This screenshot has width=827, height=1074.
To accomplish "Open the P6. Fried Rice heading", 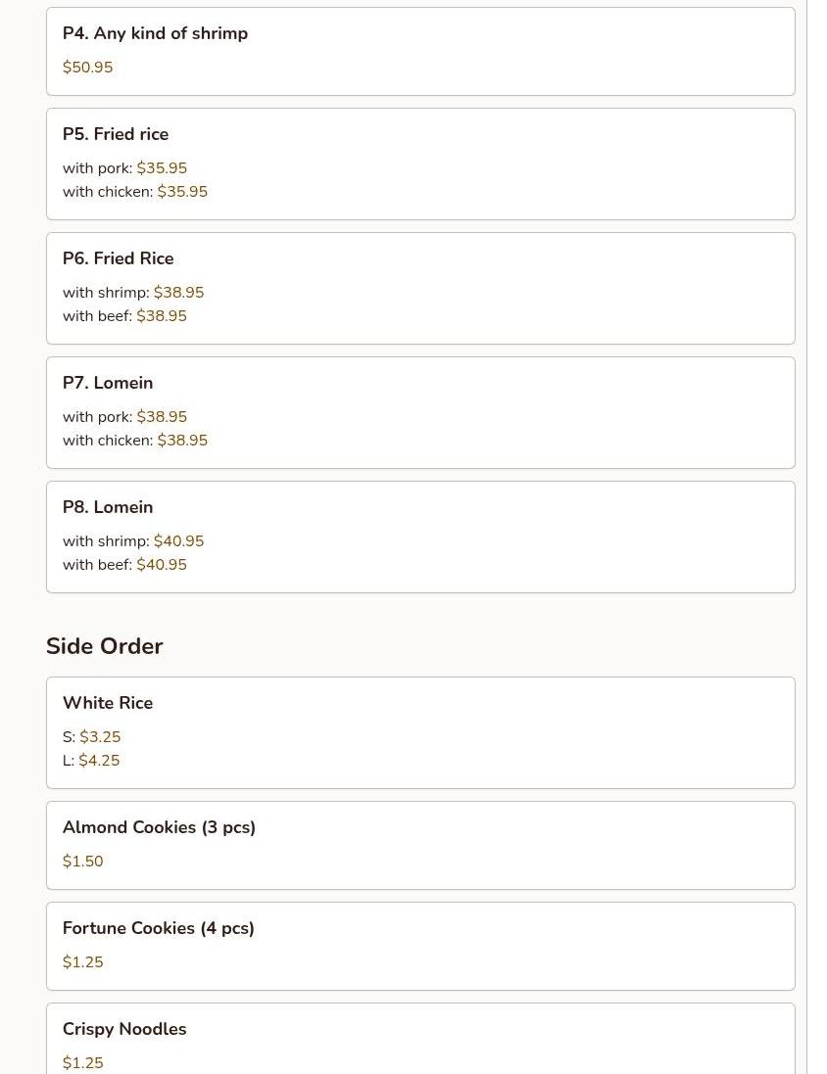I will (x=118, y=258).
